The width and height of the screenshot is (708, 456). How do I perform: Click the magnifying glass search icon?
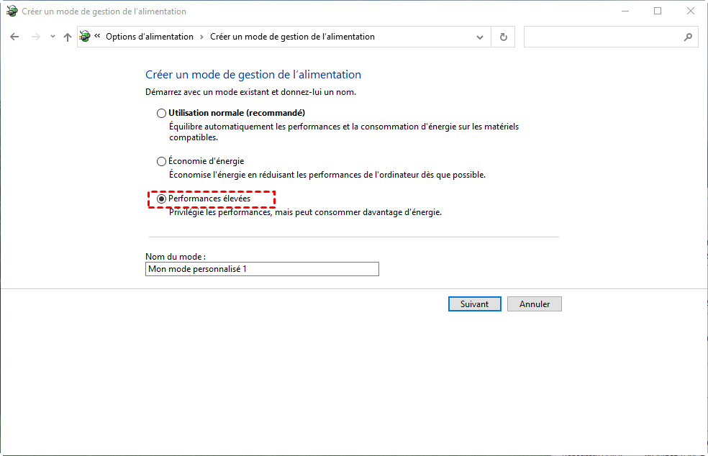[x=688, y=37]
